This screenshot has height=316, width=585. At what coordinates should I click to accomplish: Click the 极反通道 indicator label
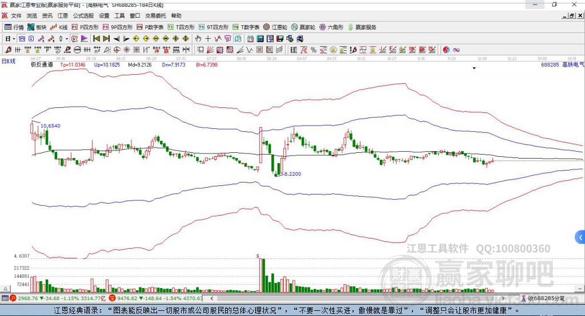42,64
